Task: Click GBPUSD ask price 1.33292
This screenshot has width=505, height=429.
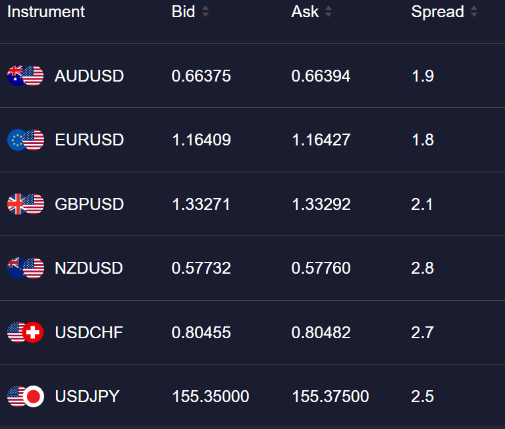Action: coord(321,204)
